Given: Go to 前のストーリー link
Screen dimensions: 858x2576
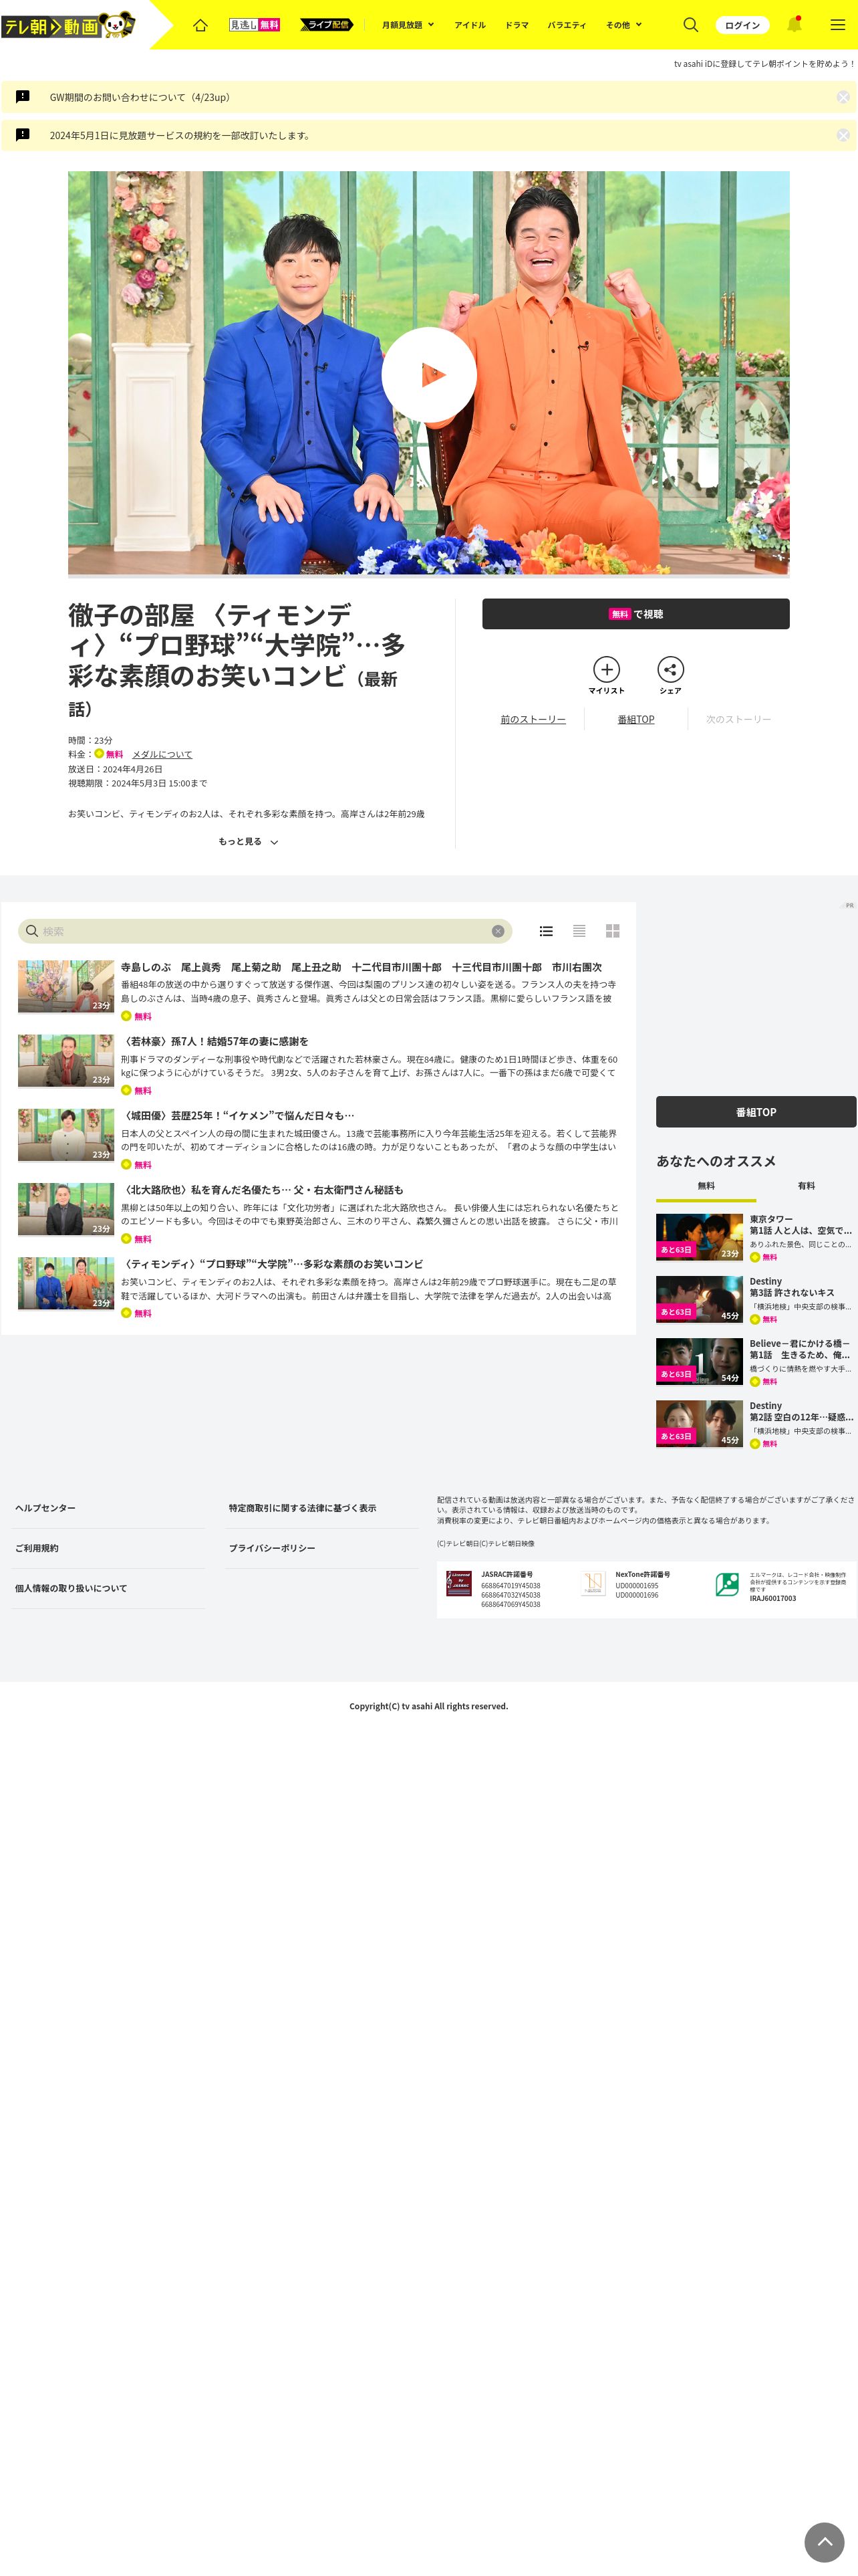Looking at the screenshot, I should (x=533, y=720).
